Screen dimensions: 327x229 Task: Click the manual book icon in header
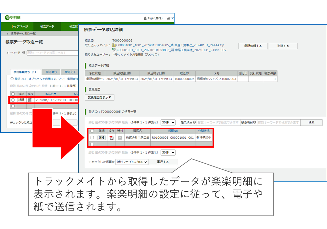coord(168,18)
